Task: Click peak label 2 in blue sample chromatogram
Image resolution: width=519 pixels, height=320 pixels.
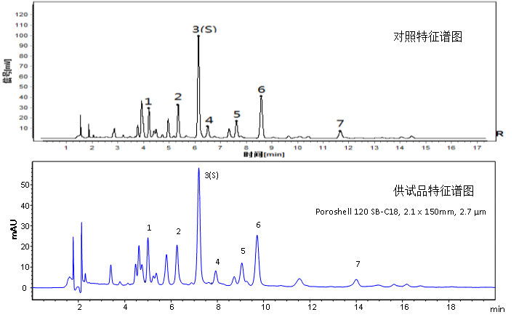Action: click(178, 231)
